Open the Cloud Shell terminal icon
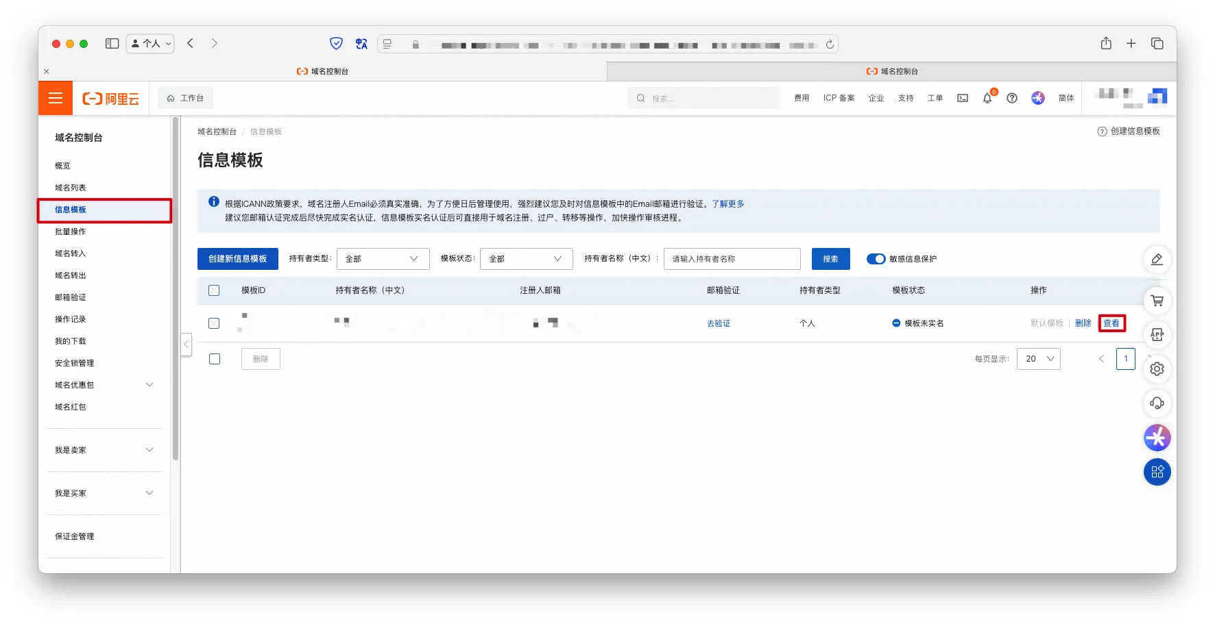Screen dimensions: 1215x624 tap(963, 98)
